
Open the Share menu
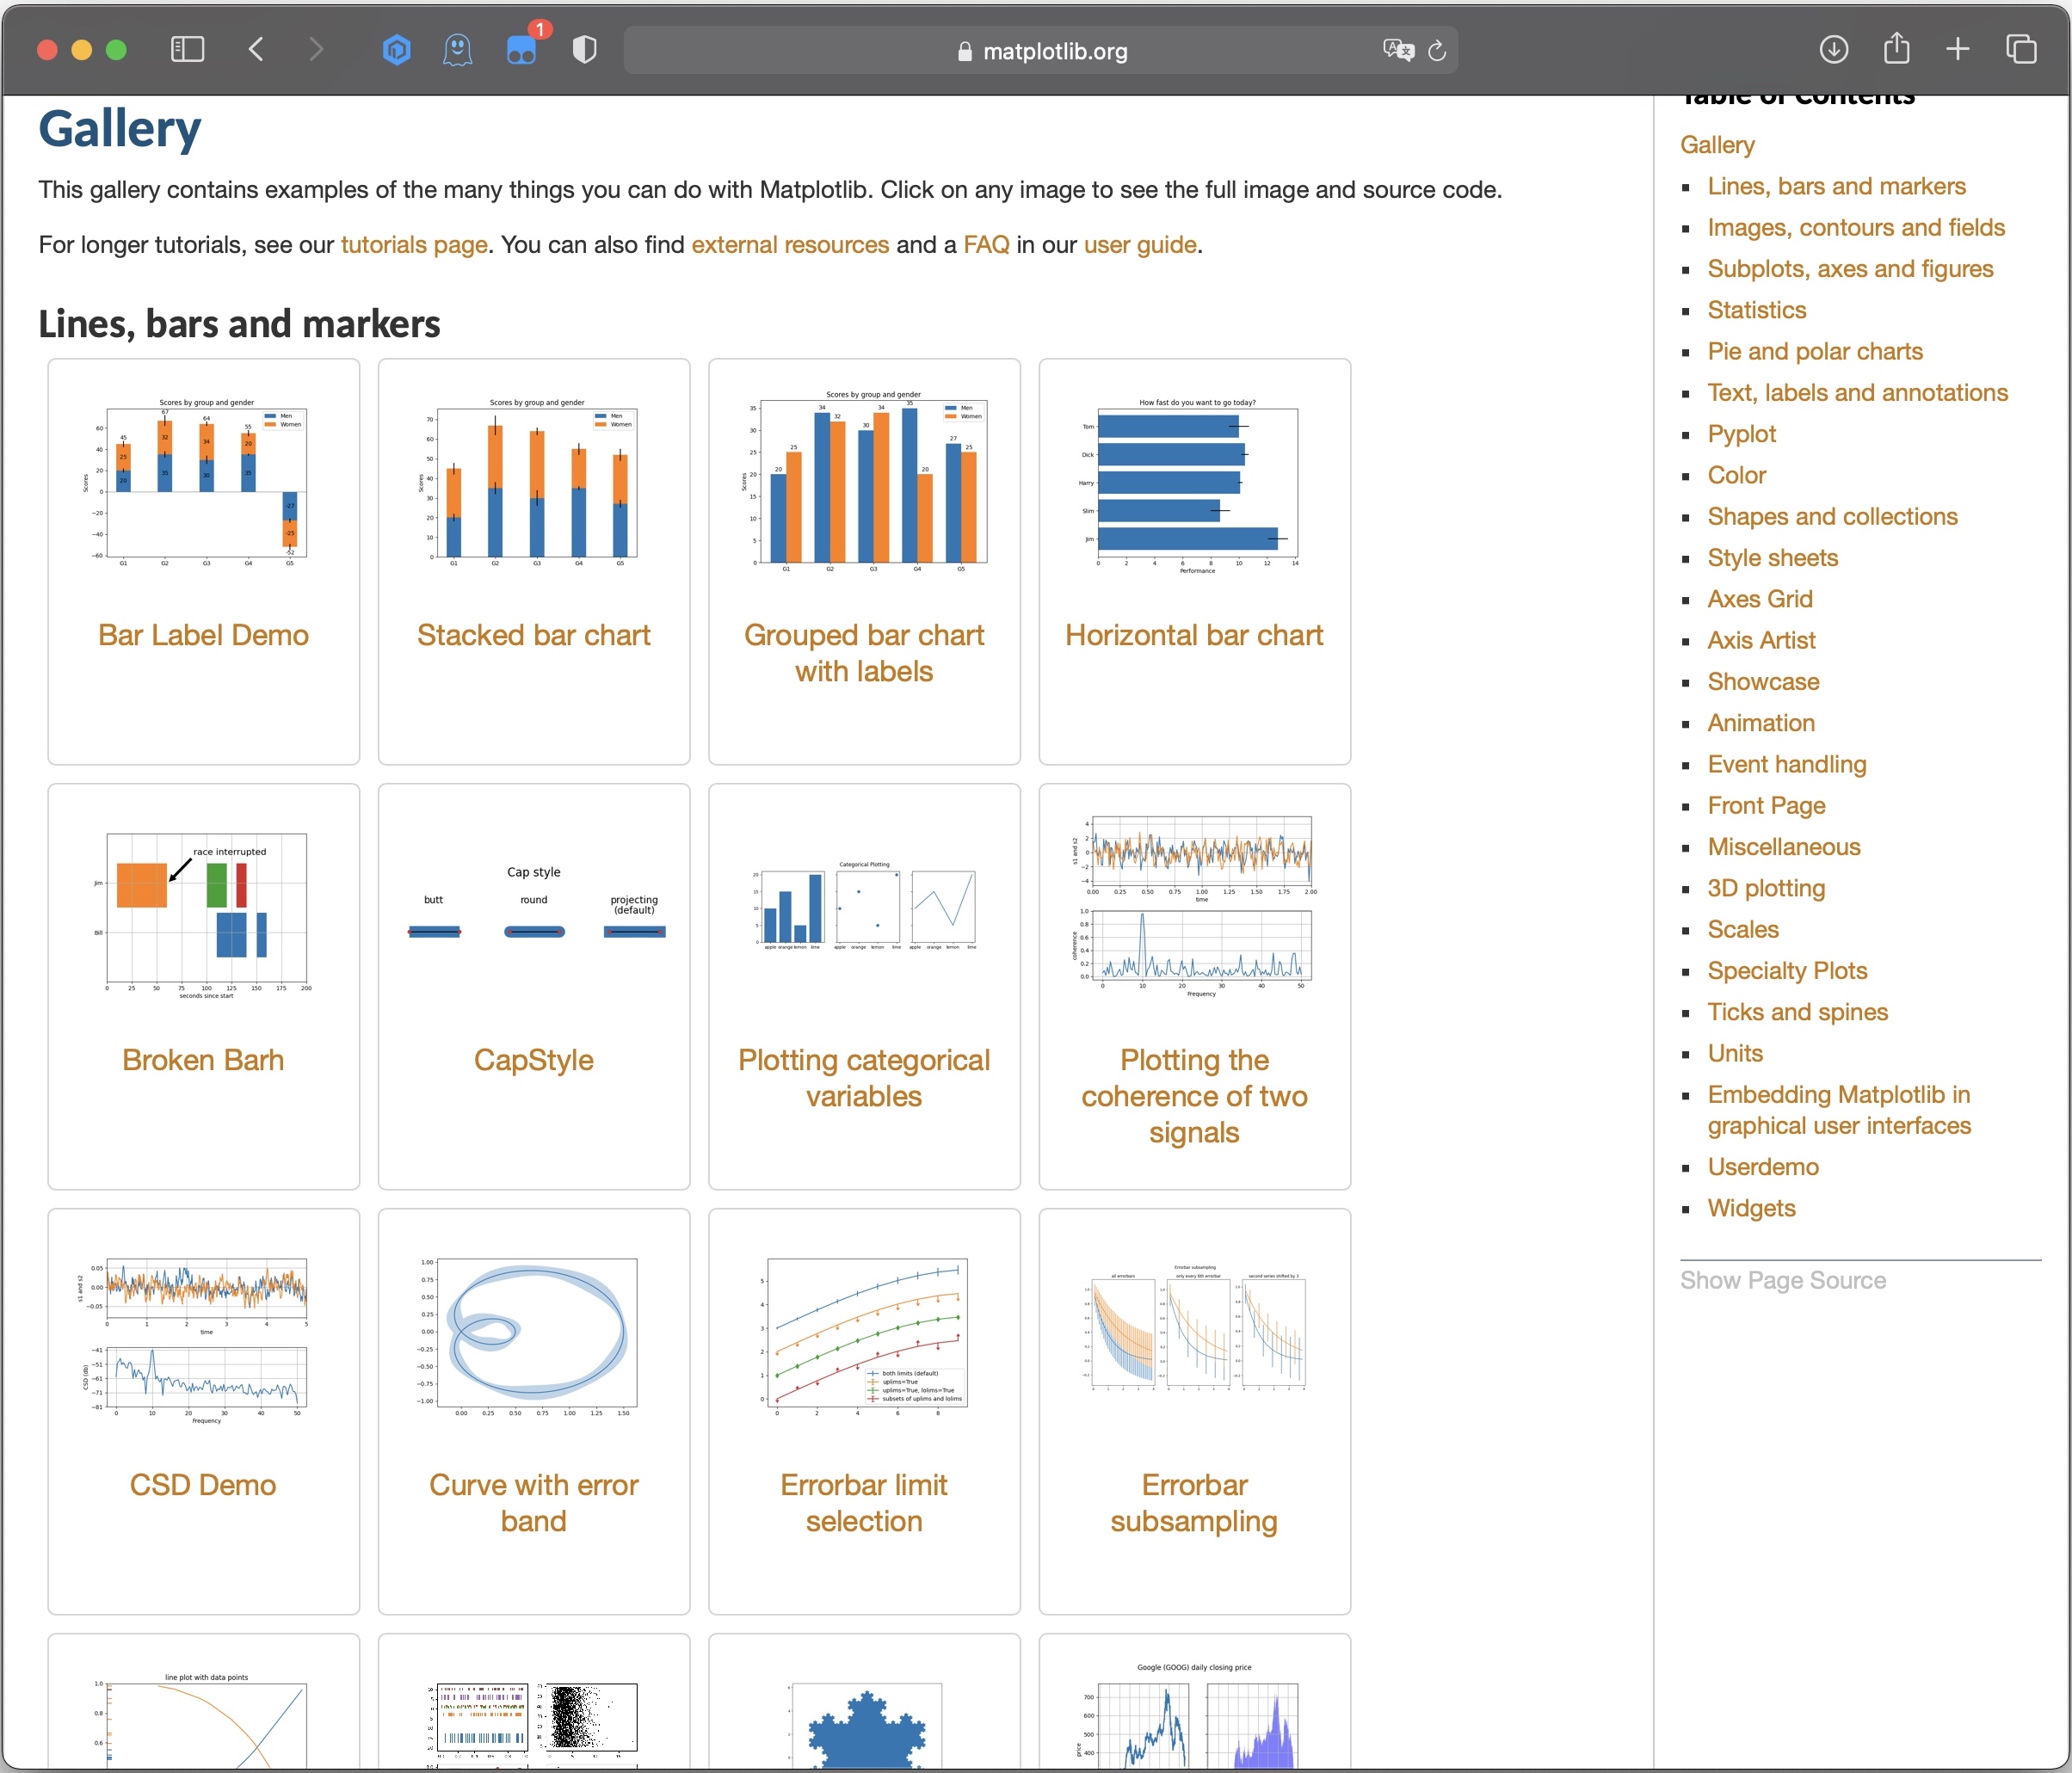click(x=1896, y=48)
